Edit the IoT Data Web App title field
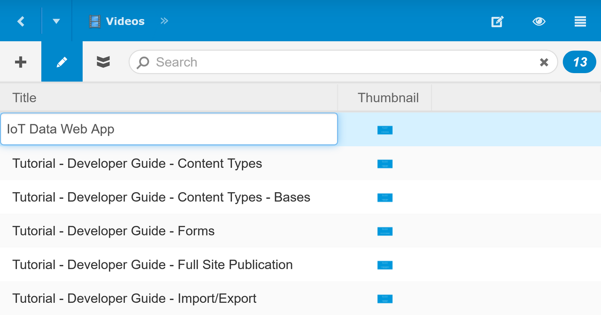The image size is (601, 315). coord(169,129)
